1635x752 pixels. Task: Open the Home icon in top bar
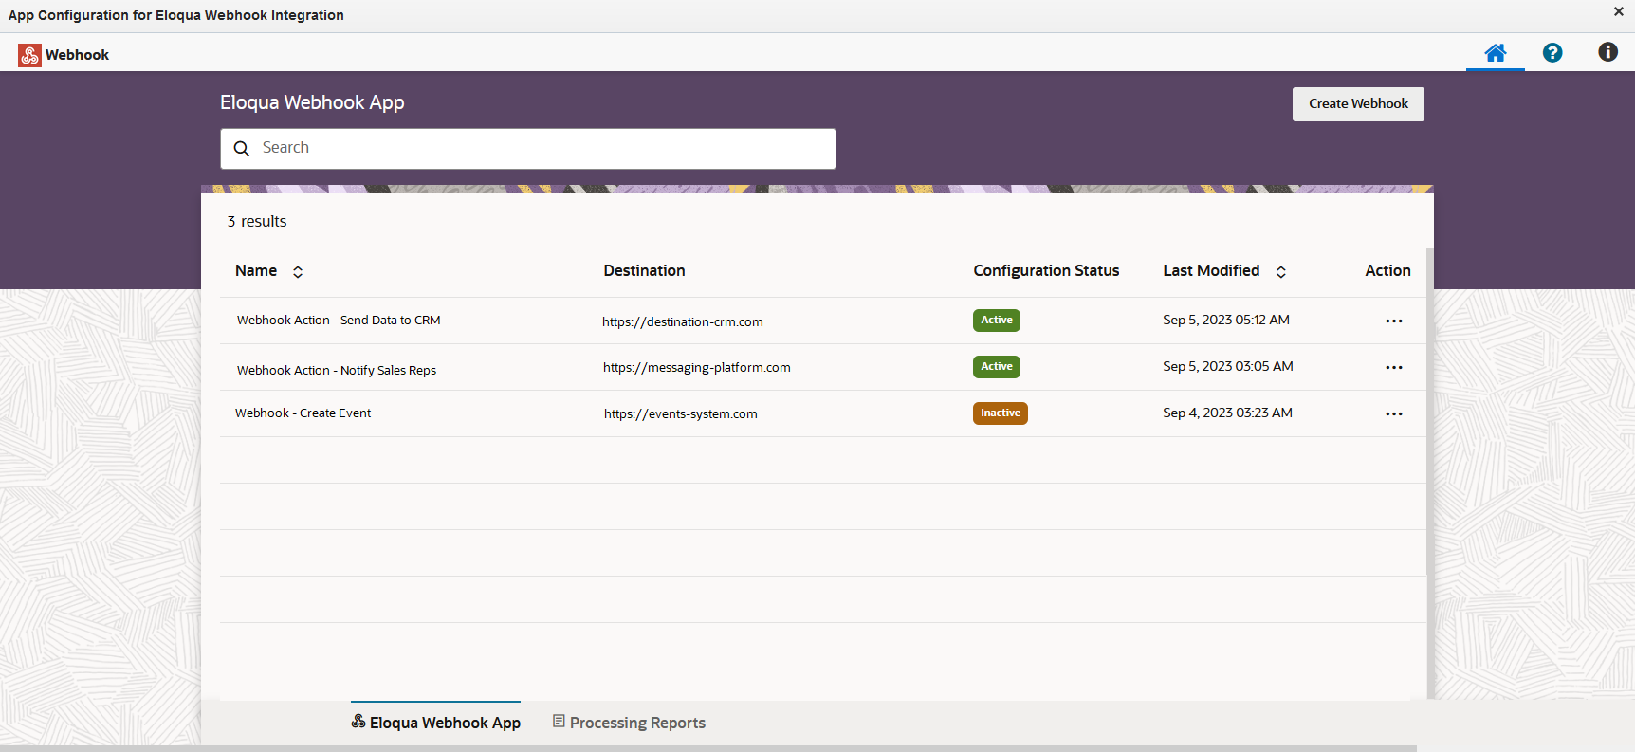click(1496, 53)
